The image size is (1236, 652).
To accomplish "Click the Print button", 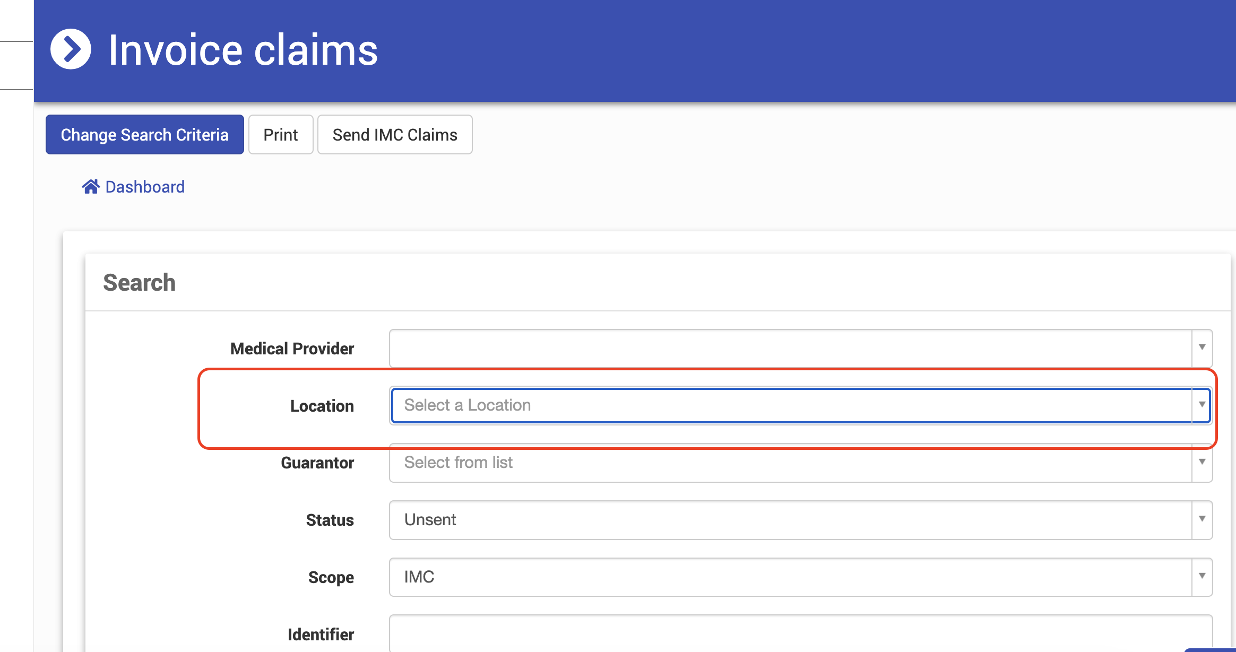I will coord(281,135).
